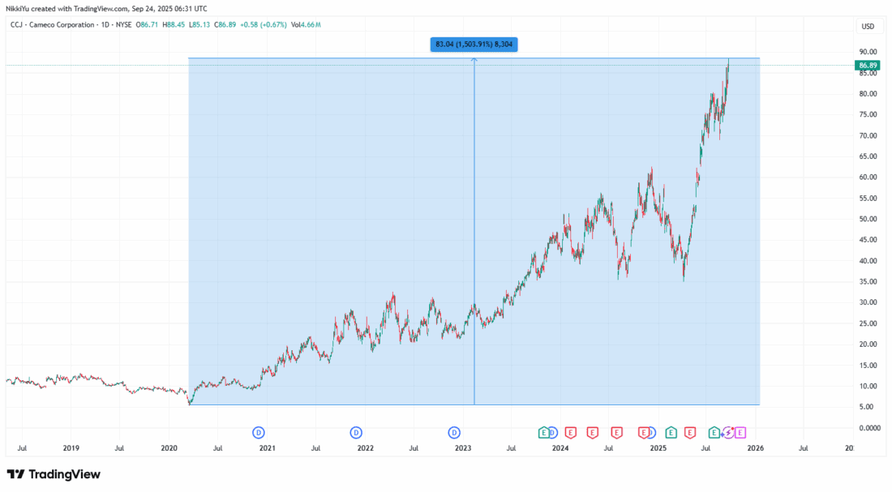
Task: Open the dividend marker before 2023
Action: point(454,432)
